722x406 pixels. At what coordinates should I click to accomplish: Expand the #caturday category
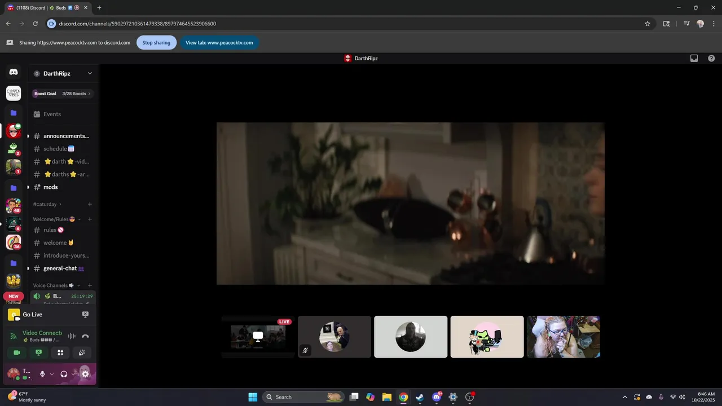(x=47, y=204)
